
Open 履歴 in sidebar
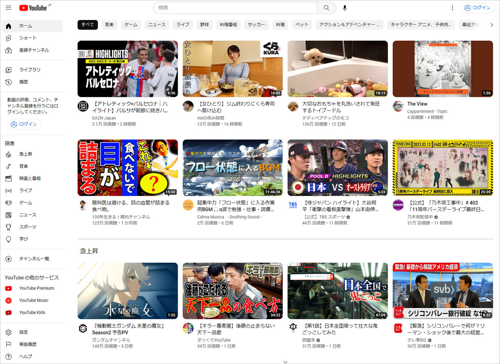32,82
